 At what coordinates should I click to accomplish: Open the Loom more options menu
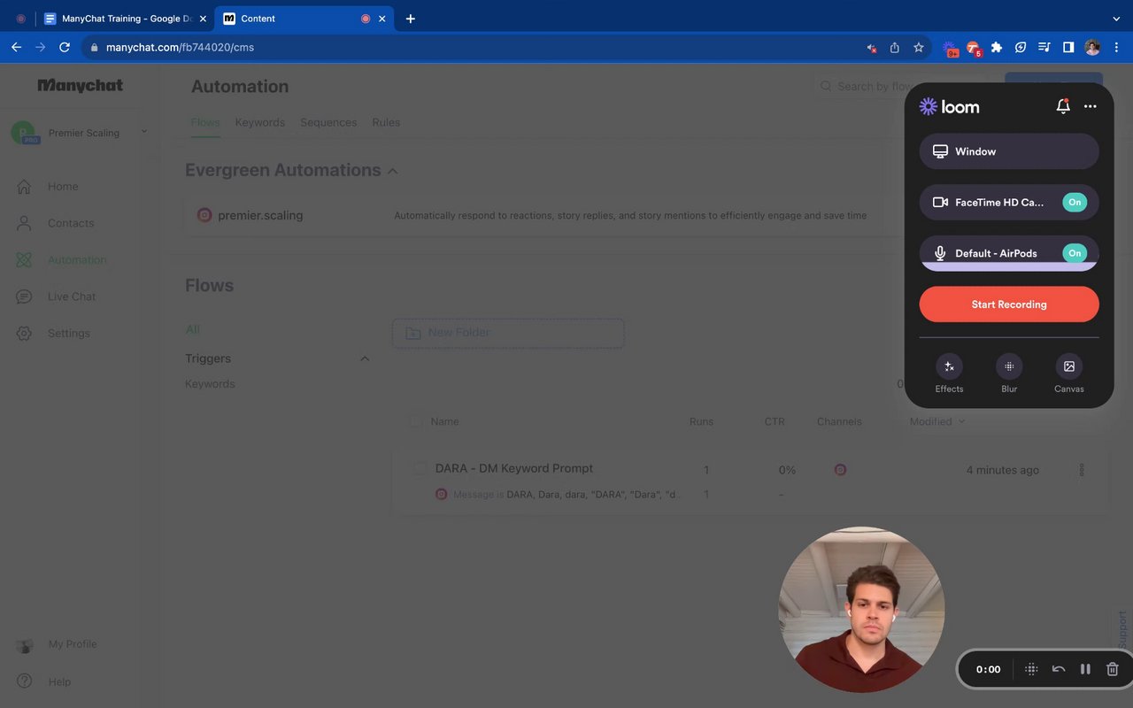coord(1091,106)
